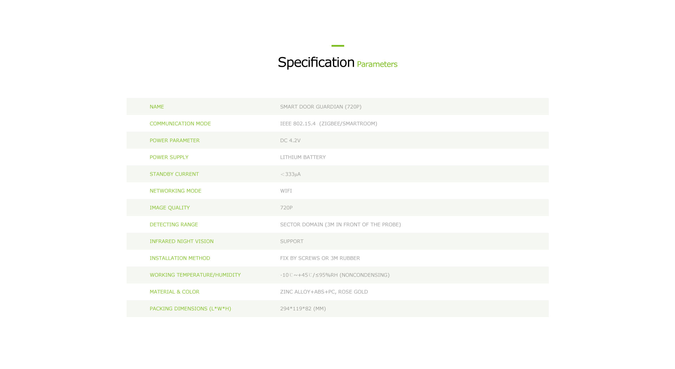Click the DETECTING RANGE label
Image resolution: width=675 pixels, height=369 pixels.
(x=174, y=225)
